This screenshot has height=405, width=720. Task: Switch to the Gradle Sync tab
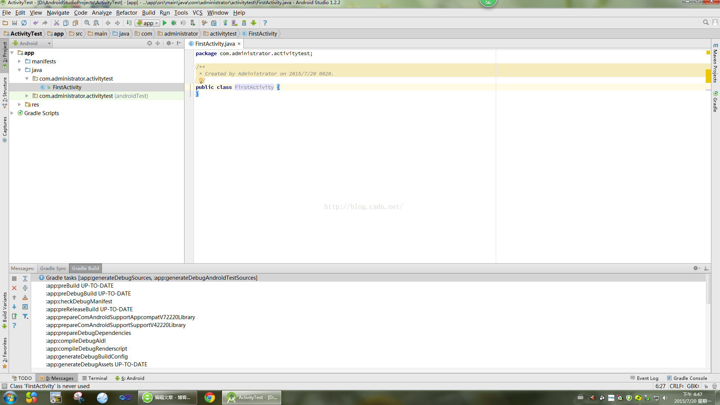[x=53, y=268]
